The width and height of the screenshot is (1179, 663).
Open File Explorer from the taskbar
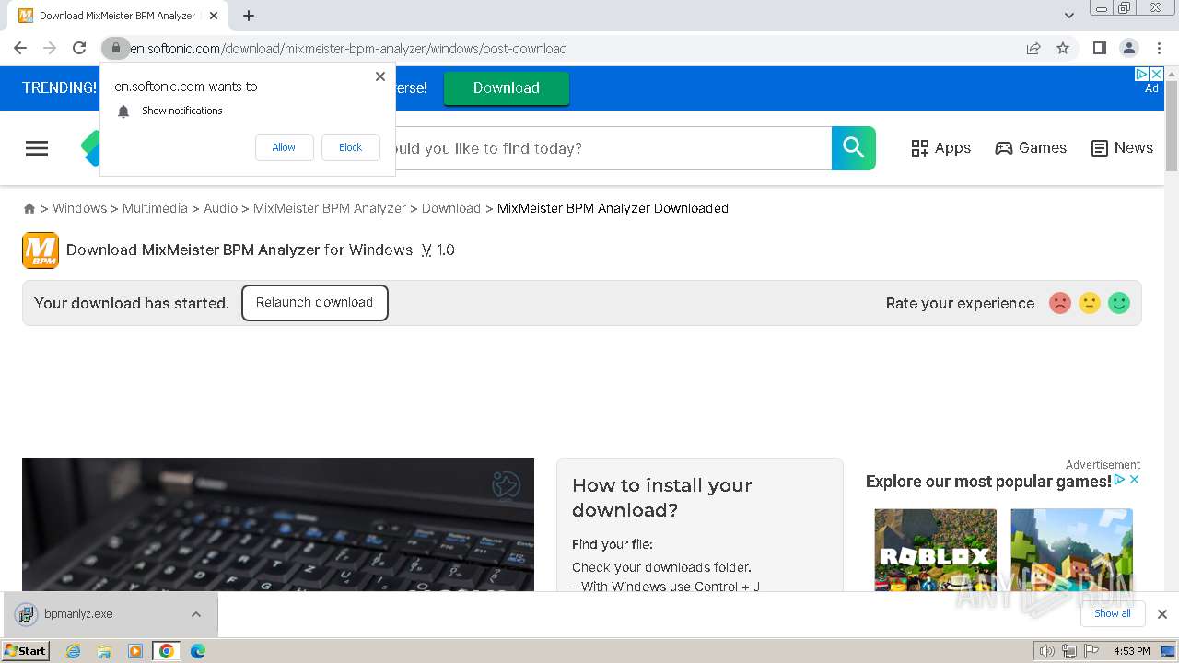tap(104, 651)
